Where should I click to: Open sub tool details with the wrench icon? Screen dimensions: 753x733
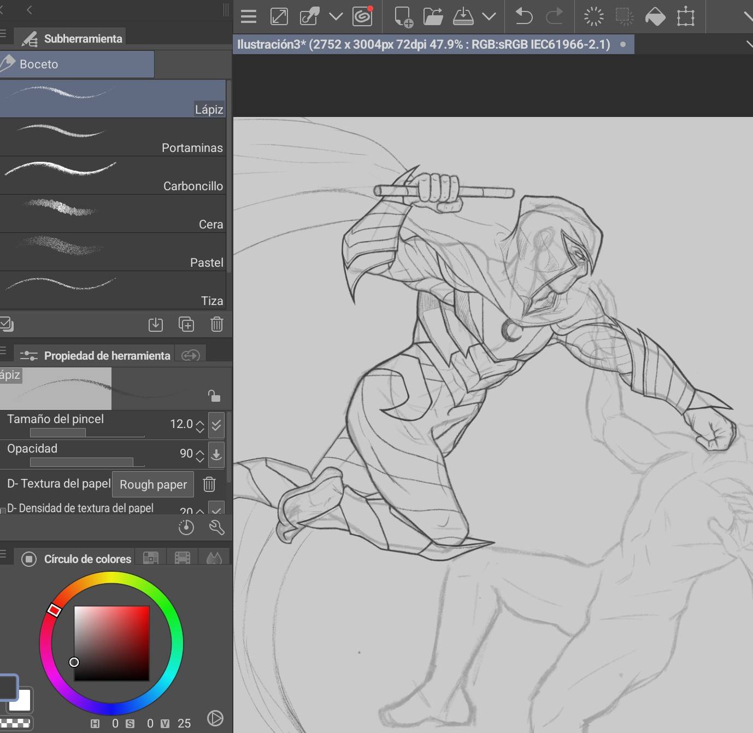pos(217,527)
